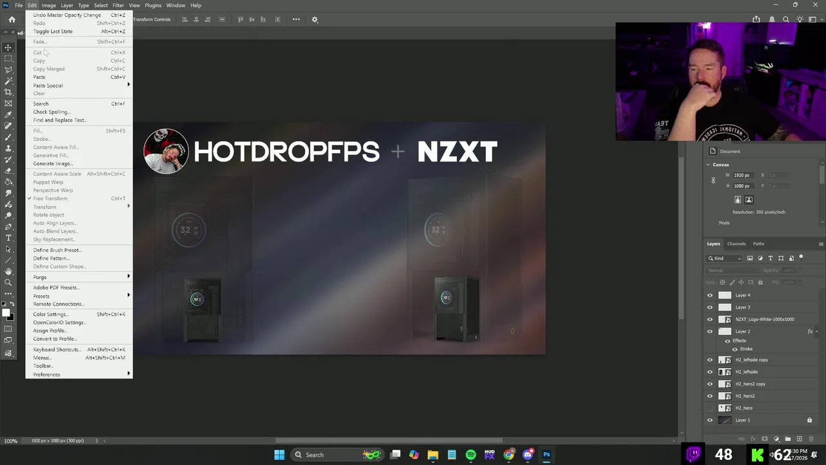The width and height of the screenshot is (826, 465).
Task: Choose Keyboard Shortcuts entry
Action: pyautogui.click(x=79, y=349)
